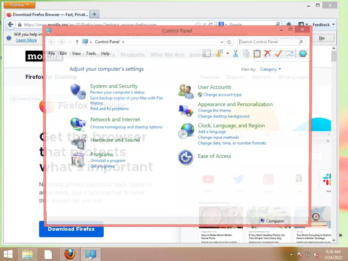Click the Cut scissors toolbar icon
The width and height of the screenshot is (348, 261).
[x=236, y=53]
